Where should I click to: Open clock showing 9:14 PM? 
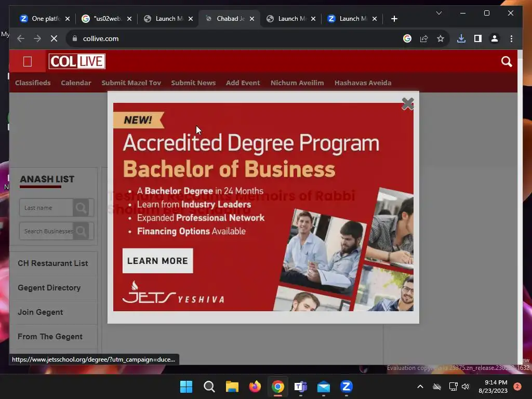coord(493,387)
